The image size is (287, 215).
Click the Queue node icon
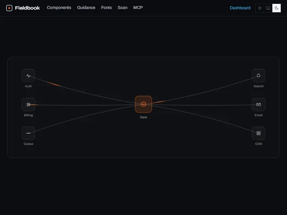pos(28,133)
